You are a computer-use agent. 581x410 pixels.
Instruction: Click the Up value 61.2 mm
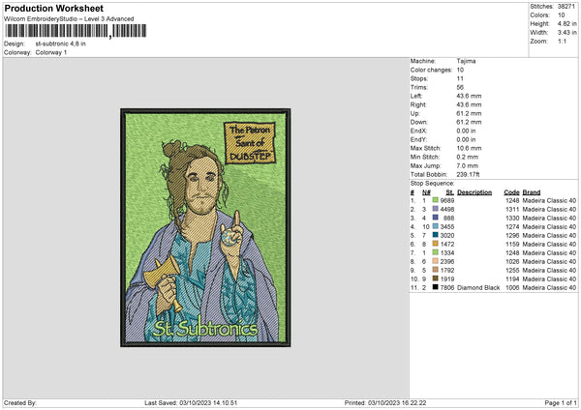(469, 113)
